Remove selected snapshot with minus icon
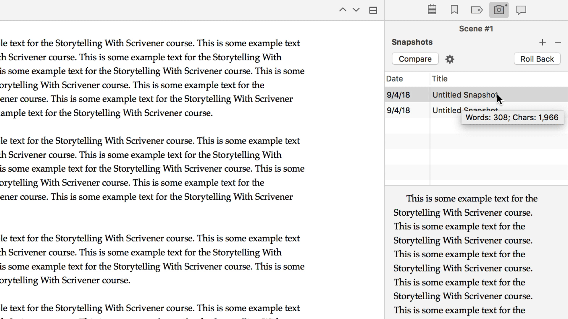The width and height of the screenshot is (568, 319). click(558, 43)
